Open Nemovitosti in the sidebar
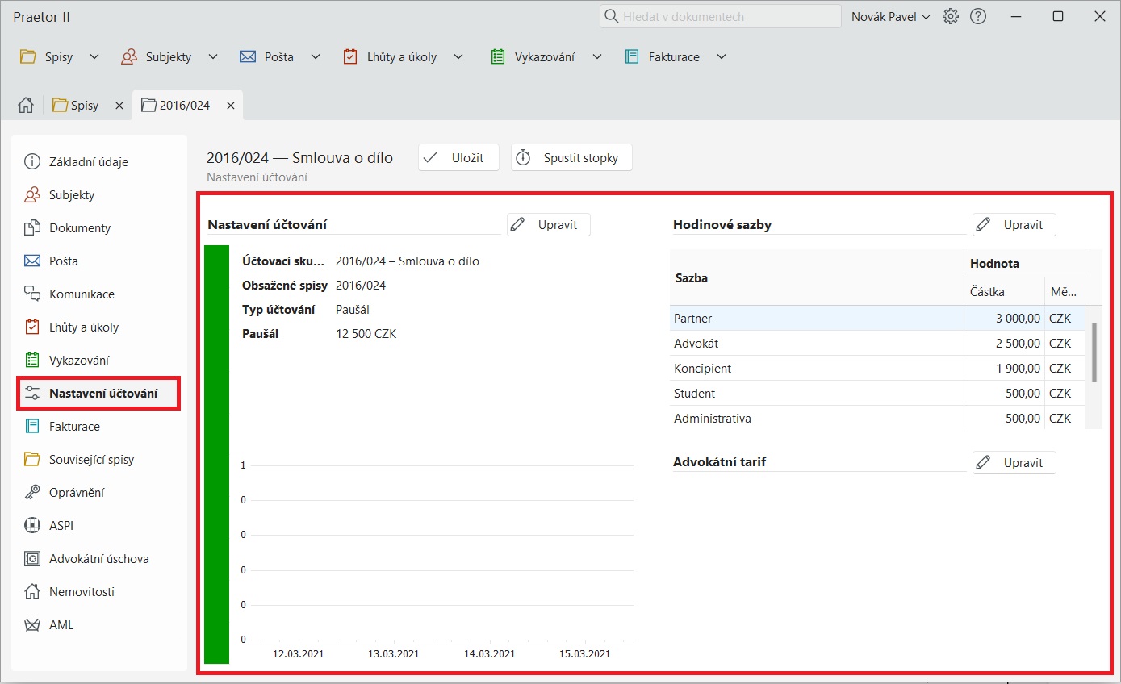 (x=82, y=592)
